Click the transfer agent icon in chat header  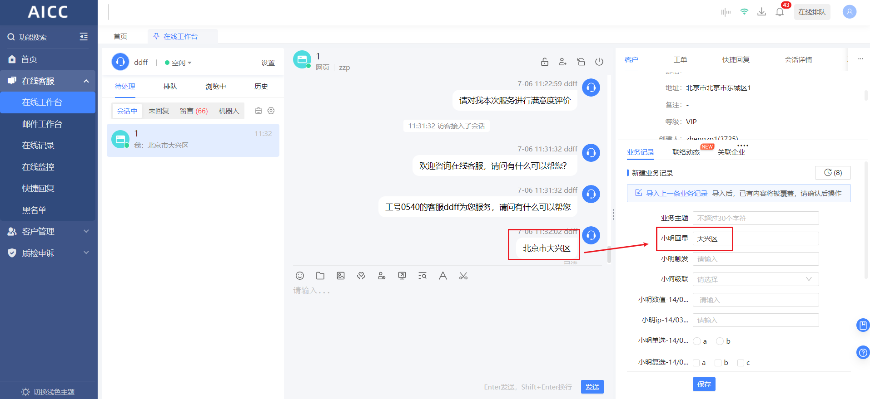tap(563, 62)
